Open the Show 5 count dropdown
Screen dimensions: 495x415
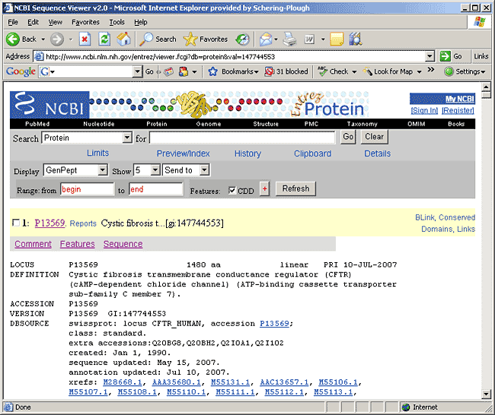click(155, 170)
